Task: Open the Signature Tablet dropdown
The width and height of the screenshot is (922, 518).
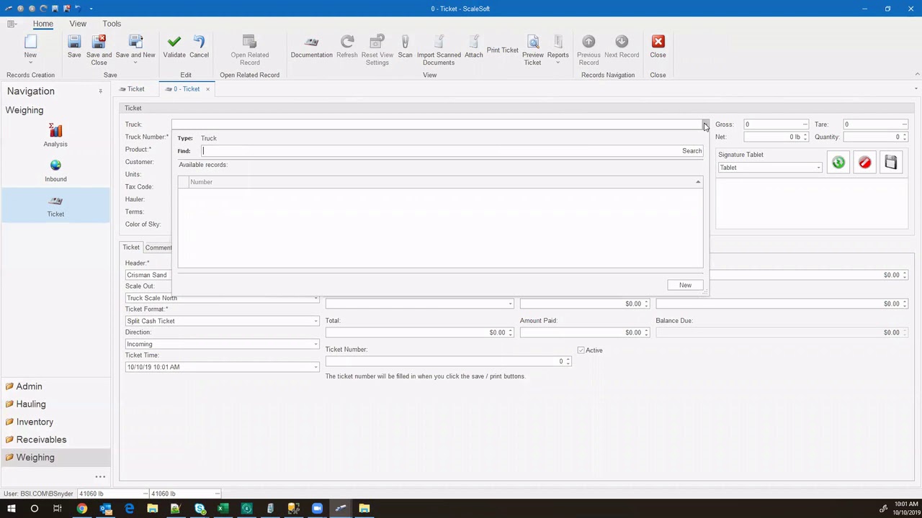Action: [818, 168]
